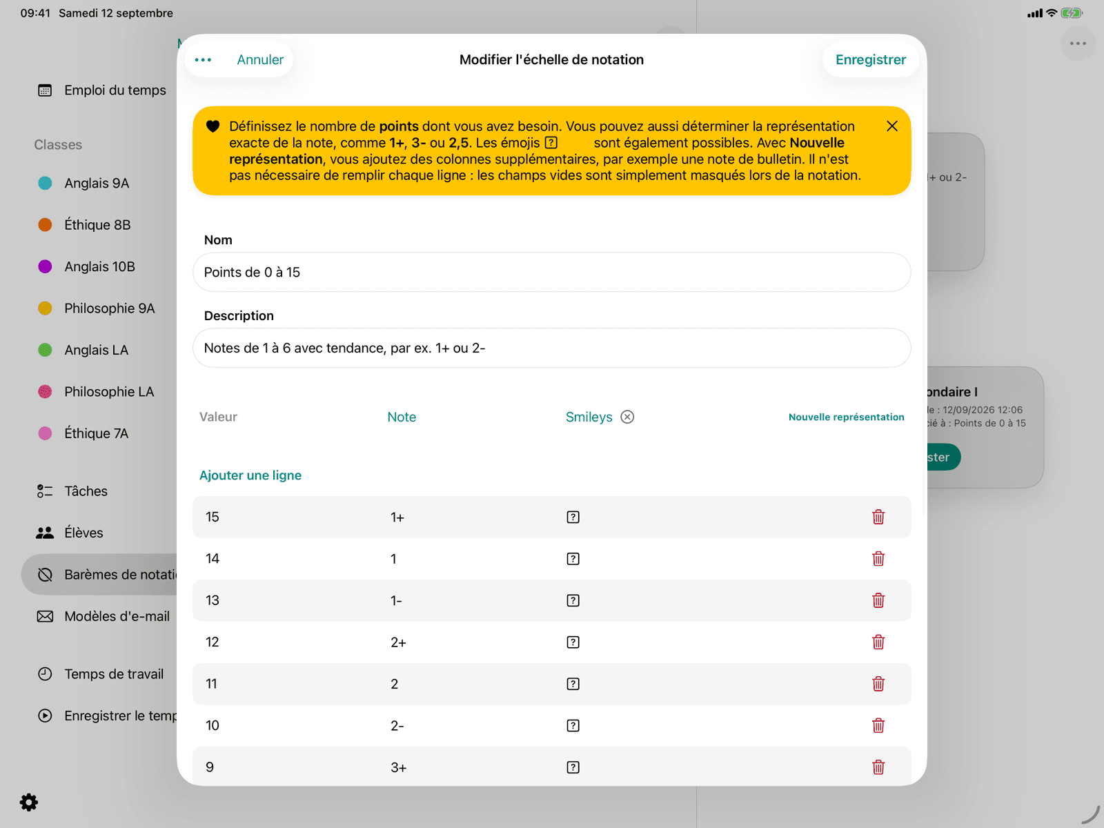Delete the row with value 14

coord(878,559)
